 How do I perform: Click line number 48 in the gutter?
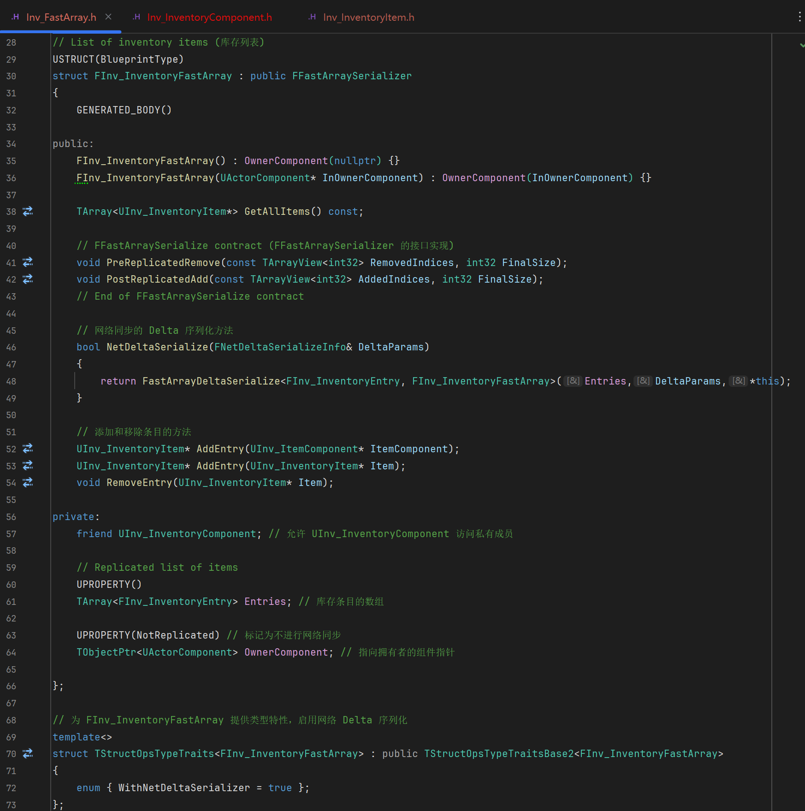point(11,381)
